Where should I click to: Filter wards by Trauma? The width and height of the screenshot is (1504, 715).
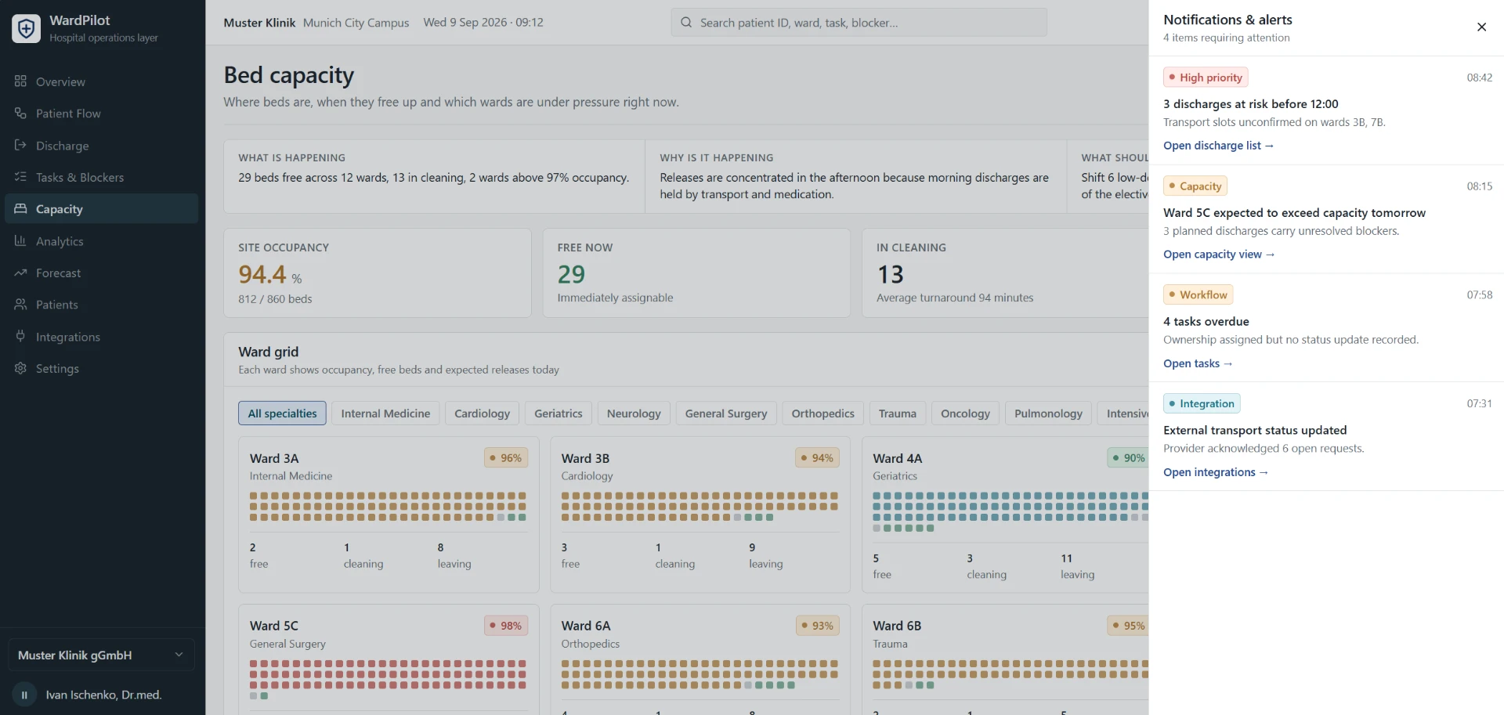[898, 413]
